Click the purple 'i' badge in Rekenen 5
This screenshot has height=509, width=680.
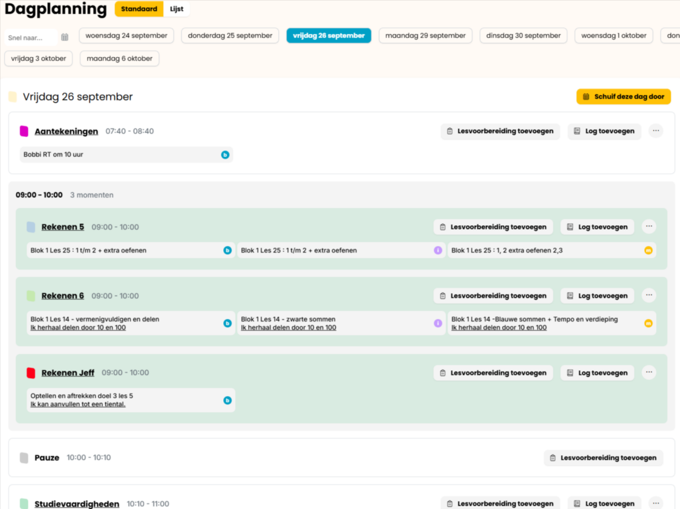click(x=438, y=251)
